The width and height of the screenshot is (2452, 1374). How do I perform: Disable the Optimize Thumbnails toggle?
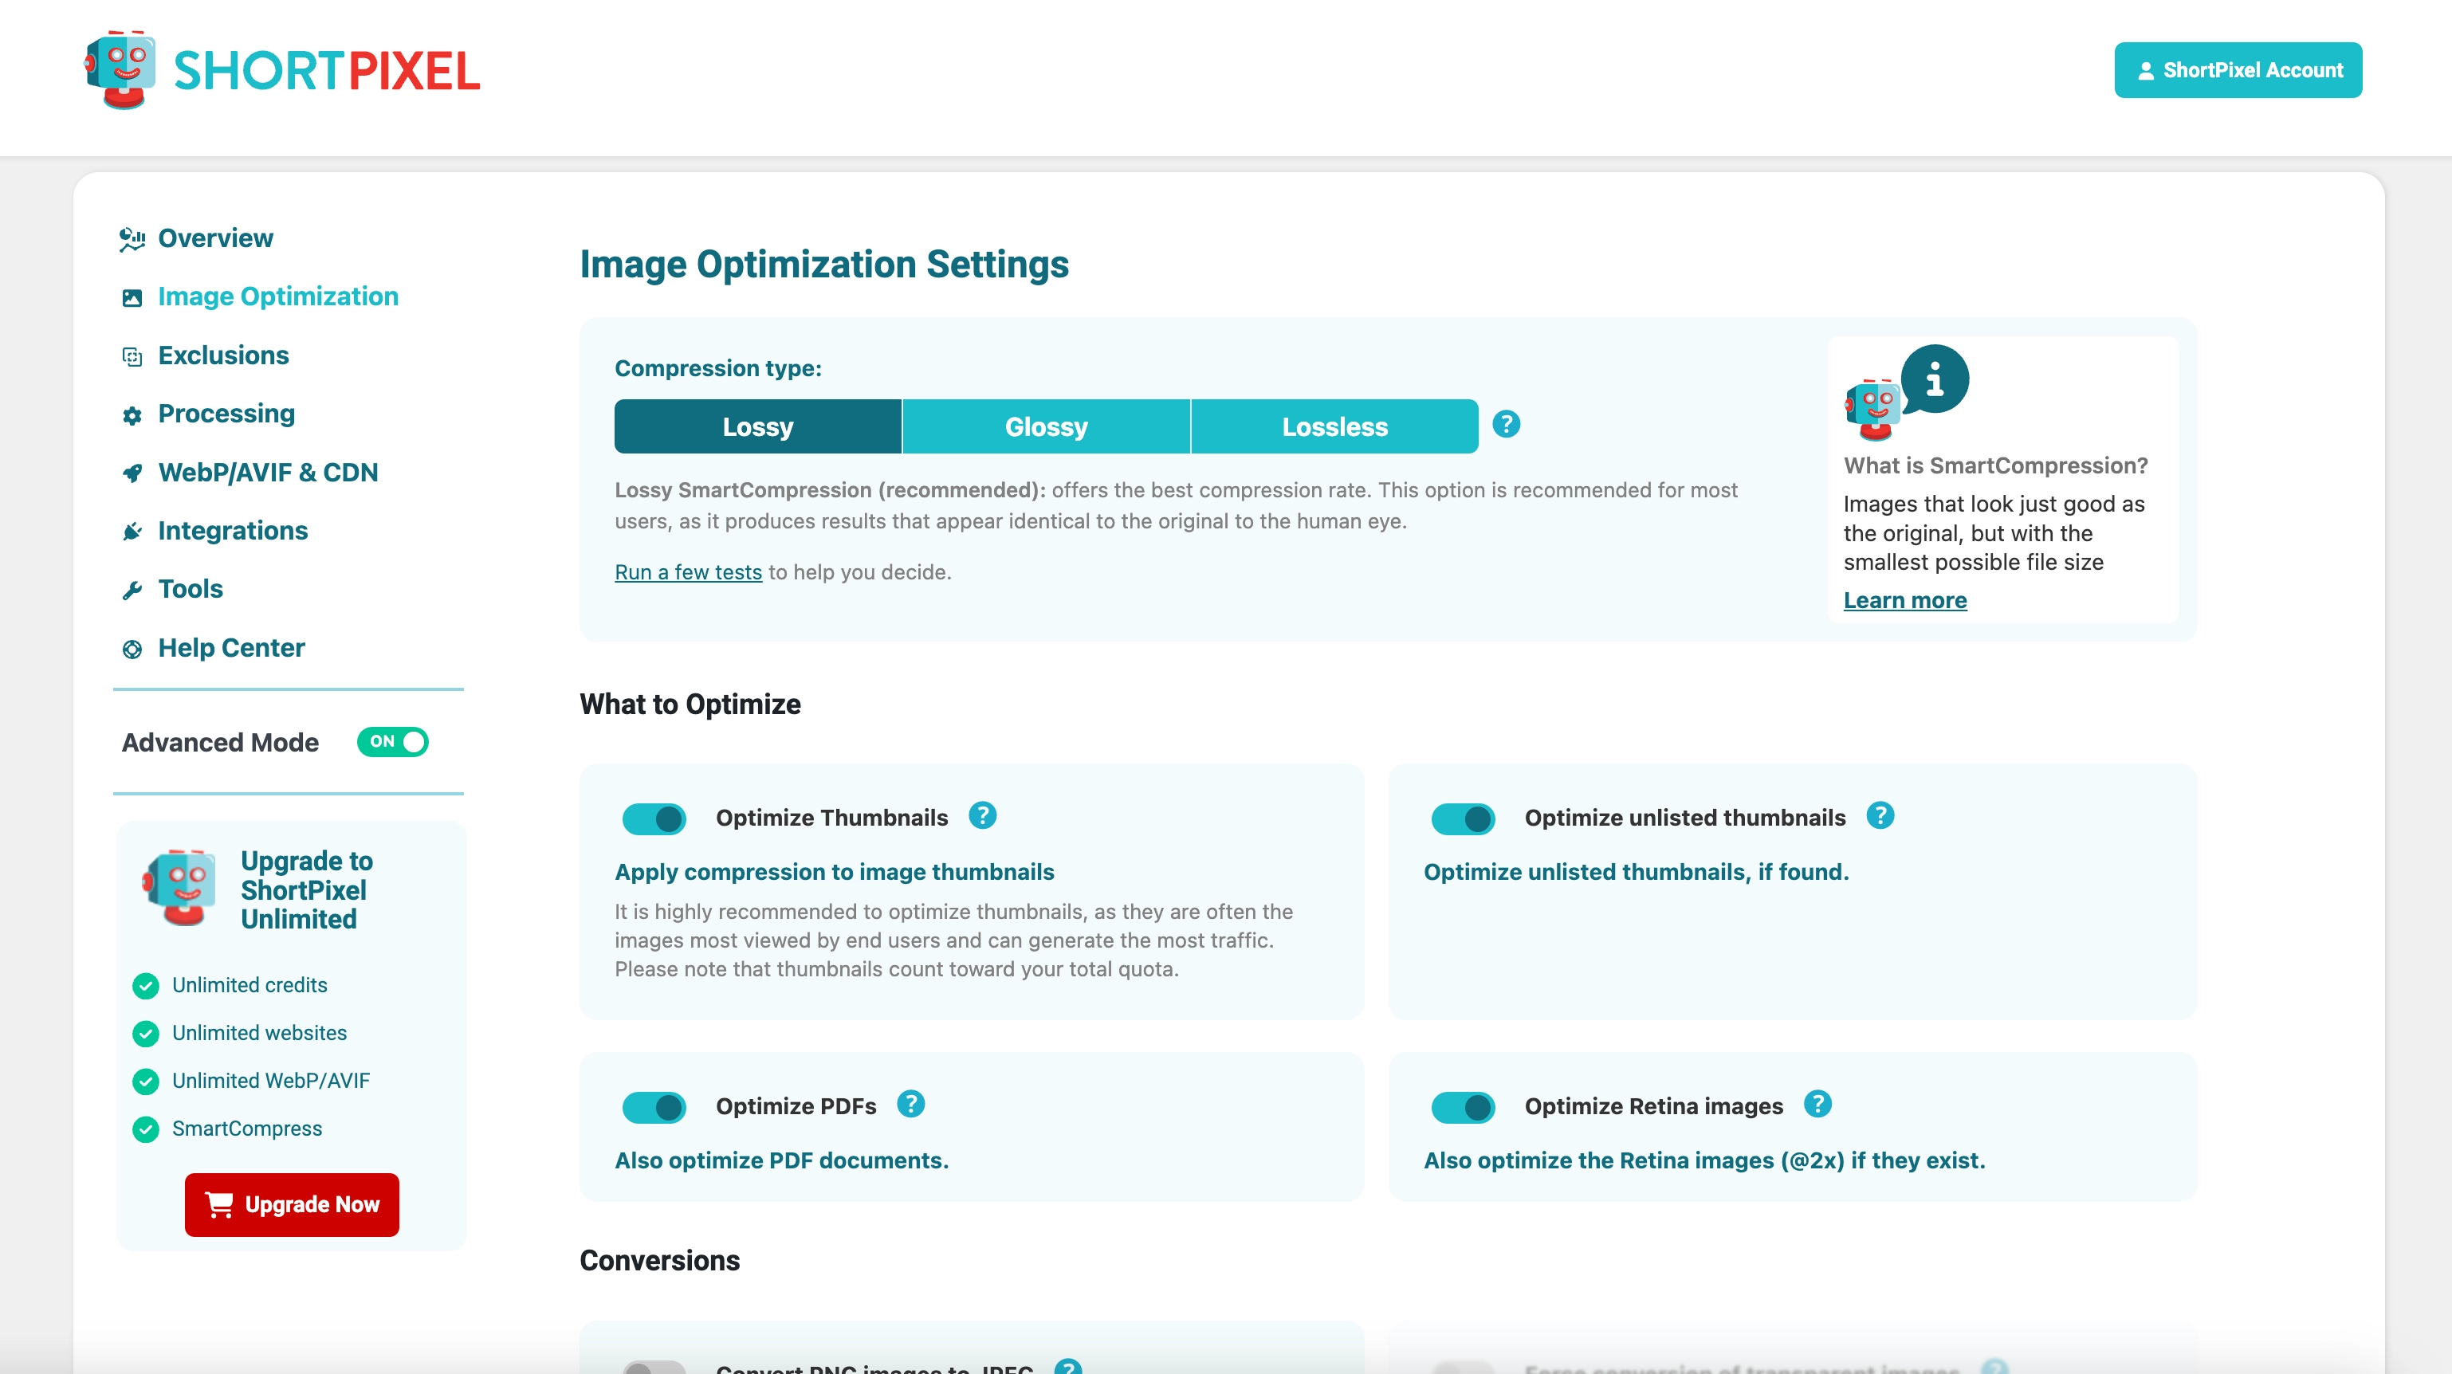[654, 819]
